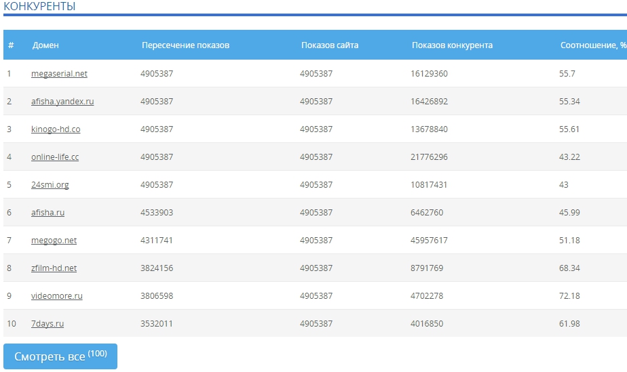Sort by the 'Домен' column header
The height and width of the screenshot is (372, 627).
point(45,45)
